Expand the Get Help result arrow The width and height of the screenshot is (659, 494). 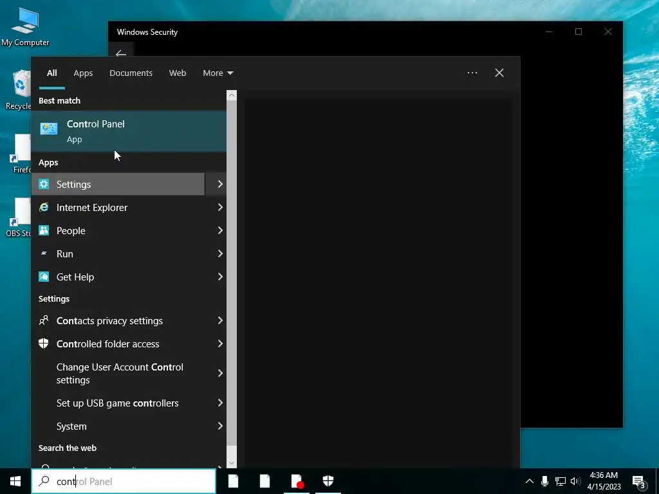(220, 277)
